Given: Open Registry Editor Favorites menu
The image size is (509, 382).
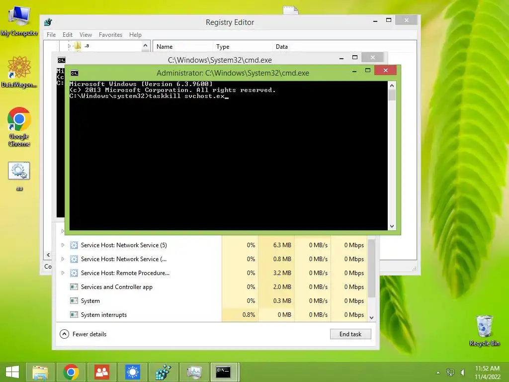Looking at the screenshot, I should pos(110,35).
